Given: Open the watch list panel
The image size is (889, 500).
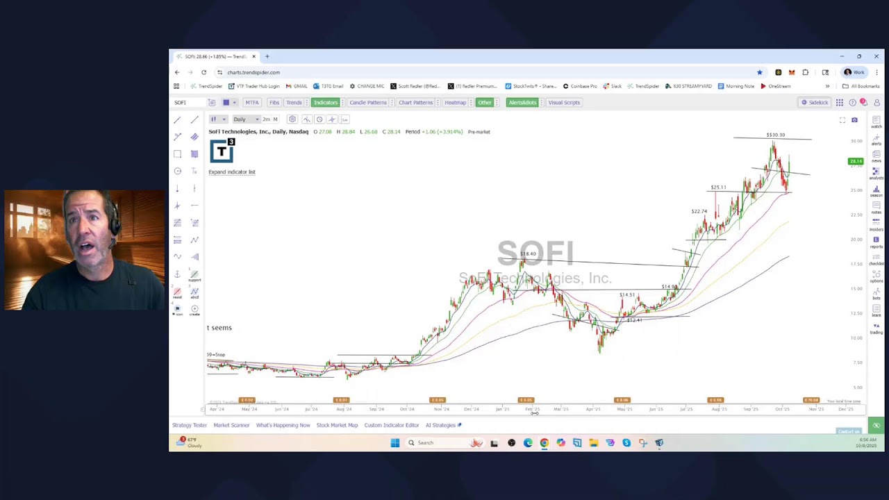Looking at the screenshot, I should (x=876, y=122).
